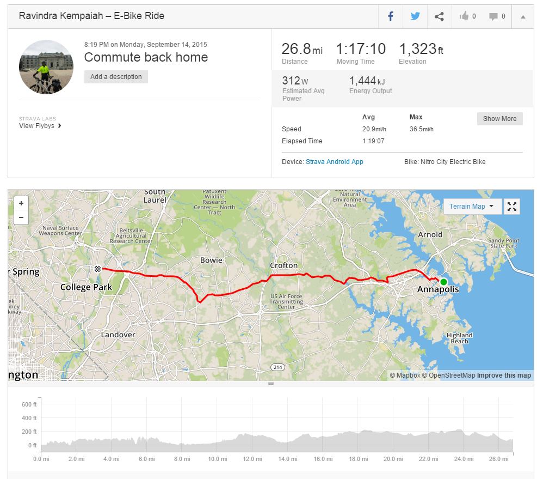Viewport: 537px width, 479px height.
Task: Share the ride on Facebook
Action: 391,16
